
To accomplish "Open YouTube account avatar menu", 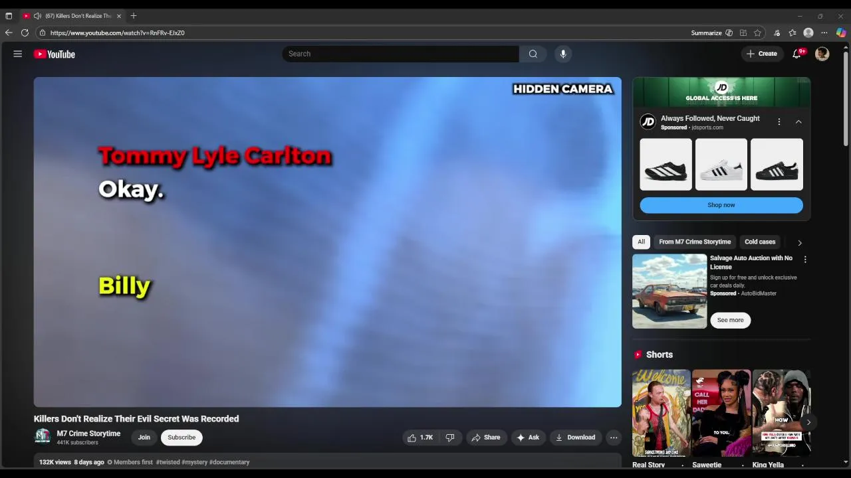I will click(x=822, y=54).
